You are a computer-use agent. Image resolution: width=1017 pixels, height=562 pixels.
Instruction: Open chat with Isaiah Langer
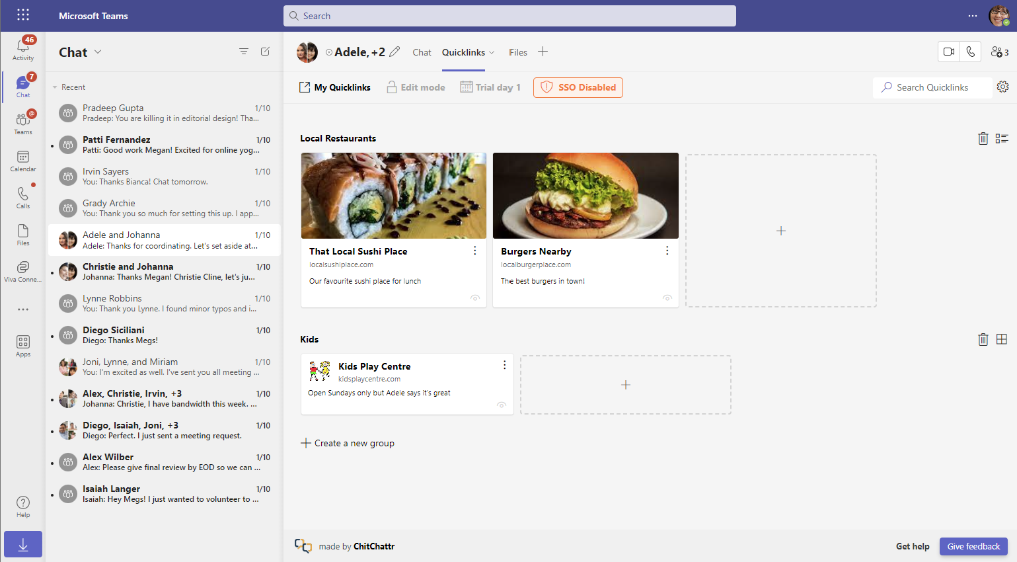pyautogui.click(x=165, y=494)
